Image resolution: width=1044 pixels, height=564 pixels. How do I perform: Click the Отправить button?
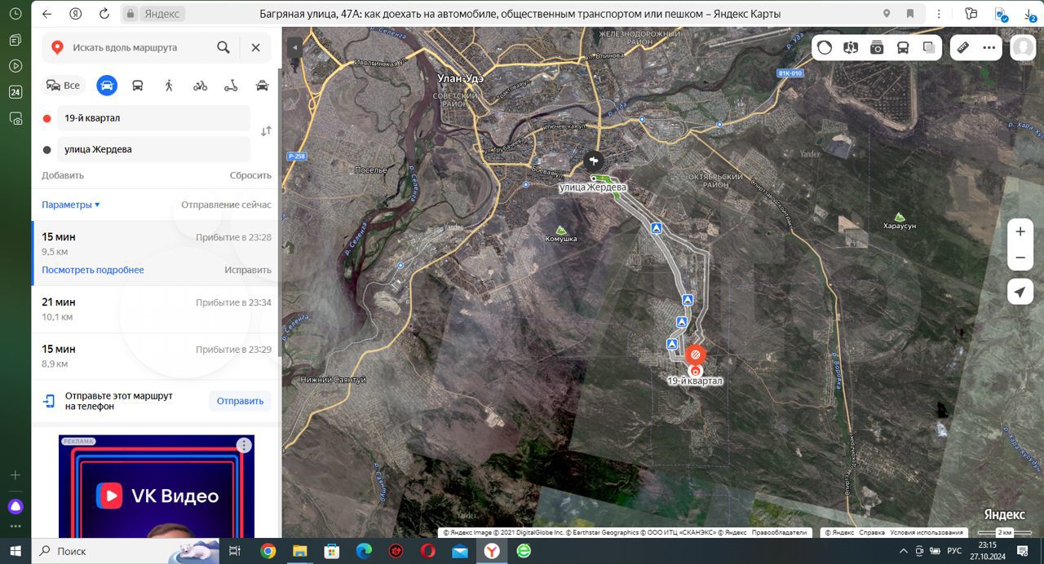click(x=240, y=400)
